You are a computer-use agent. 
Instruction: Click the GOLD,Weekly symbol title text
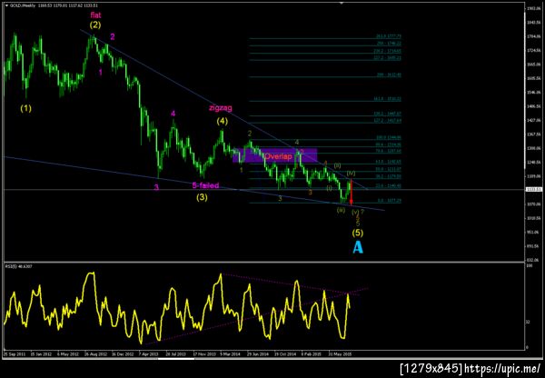click(22, 5)
